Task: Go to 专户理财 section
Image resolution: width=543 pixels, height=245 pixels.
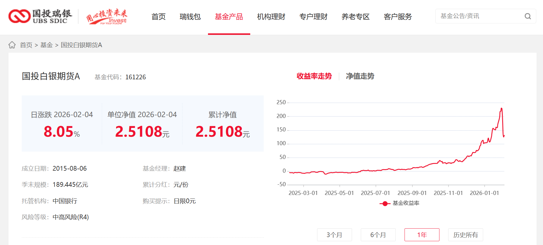Action: (x=313, y=17)
